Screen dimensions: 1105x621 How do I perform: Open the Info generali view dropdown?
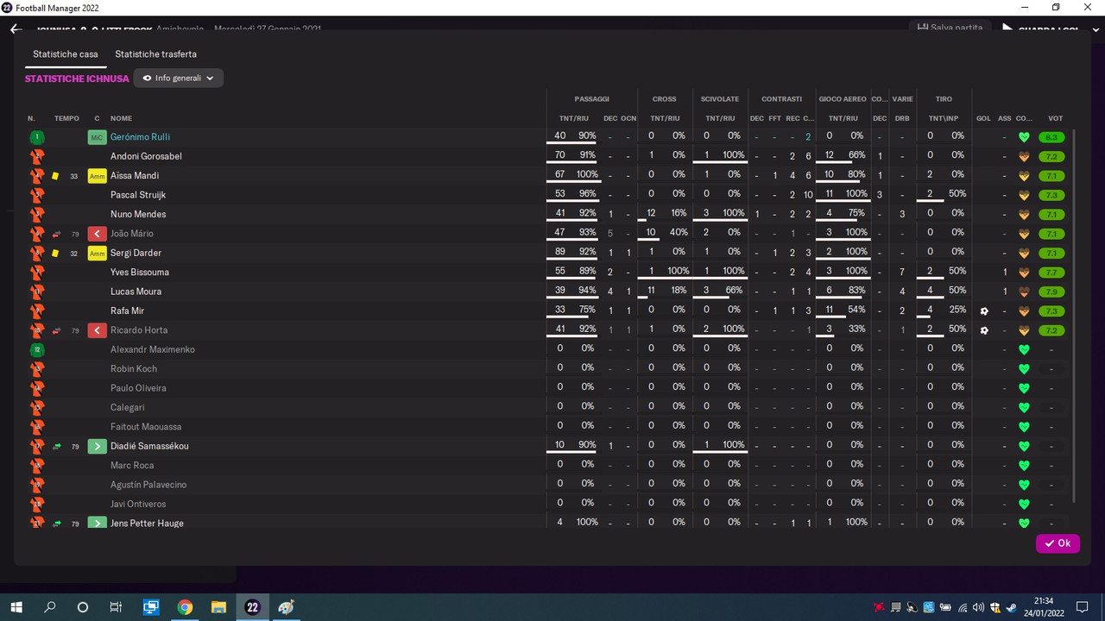tap(179, 78)
